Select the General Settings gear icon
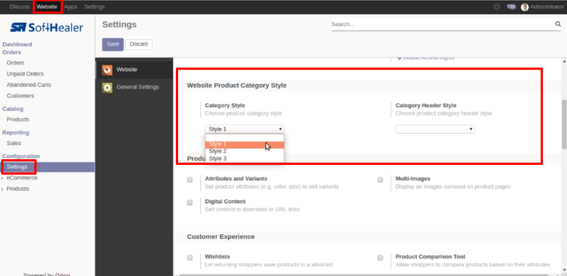Image resolution: width=567 pixels, height=276 pixels. click(x=107, y=88)
